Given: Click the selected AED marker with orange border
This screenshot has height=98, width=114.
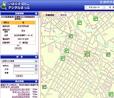Looking at the screenshot, I should coord(87,54).
